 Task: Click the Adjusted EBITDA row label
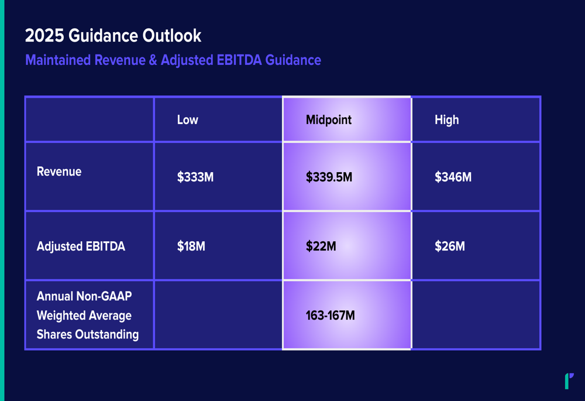[x=81, y=246]
